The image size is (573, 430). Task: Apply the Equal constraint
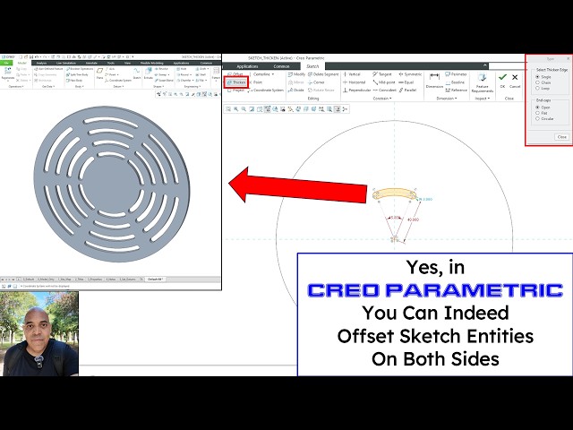pos(406,82)
